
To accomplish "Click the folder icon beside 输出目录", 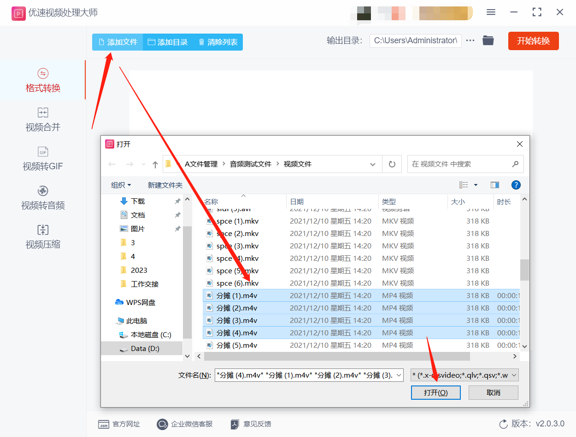I will (488, 40).
